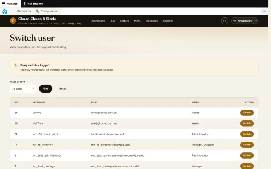271x169 pixels.
Task: Click the info icon in logged notice
Action: coord(16,65)
